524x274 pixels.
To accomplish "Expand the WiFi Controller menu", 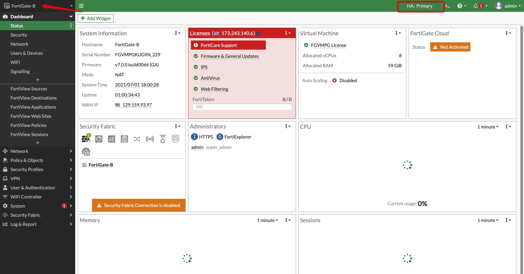I will click(37, 197).
